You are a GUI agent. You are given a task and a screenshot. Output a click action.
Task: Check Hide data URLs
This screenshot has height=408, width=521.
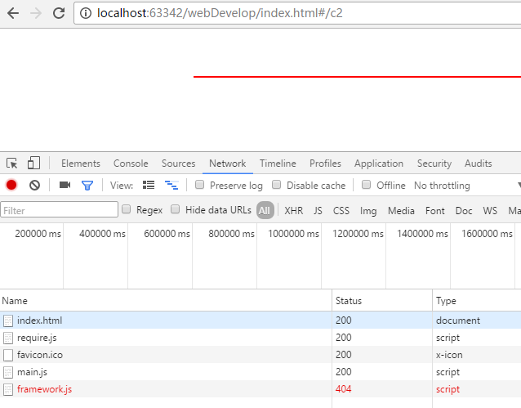tap(175, 209)
